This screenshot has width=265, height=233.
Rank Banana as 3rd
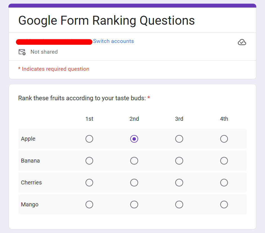coord(179,161)
